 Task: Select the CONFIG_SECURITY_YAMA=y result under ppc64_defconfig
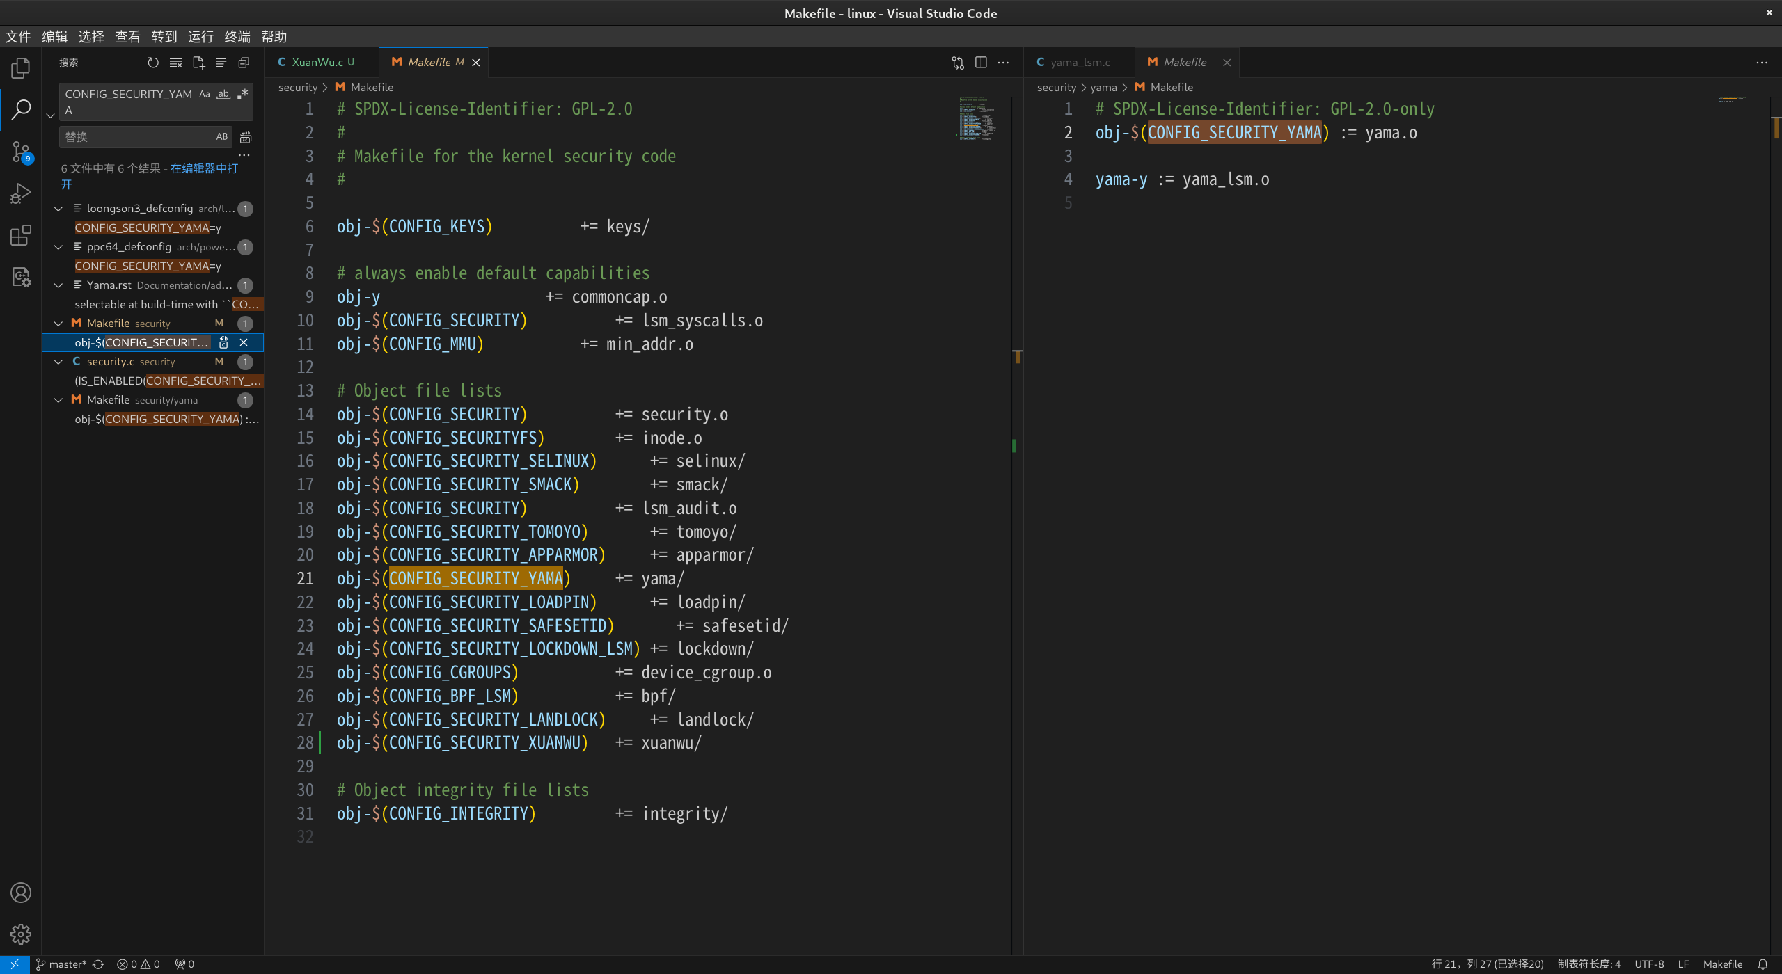coord(148,266)
